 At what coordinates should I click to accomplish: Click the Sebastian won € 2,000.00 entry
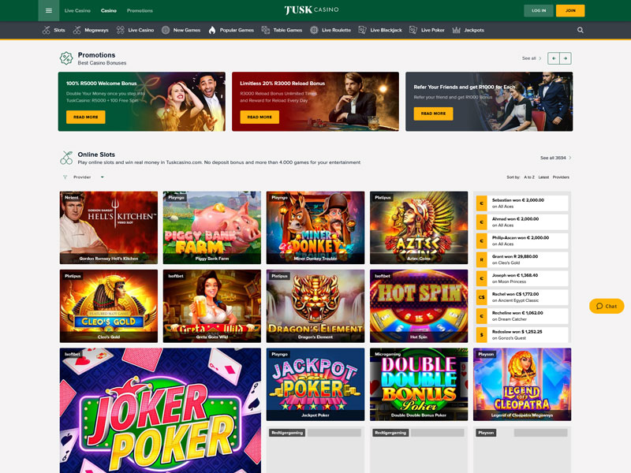pyautogui.click(x=522, y=203)
